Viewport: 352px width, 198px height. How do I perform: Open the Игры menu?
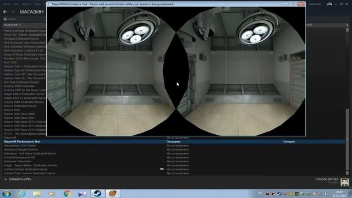(x=37, y=4)
